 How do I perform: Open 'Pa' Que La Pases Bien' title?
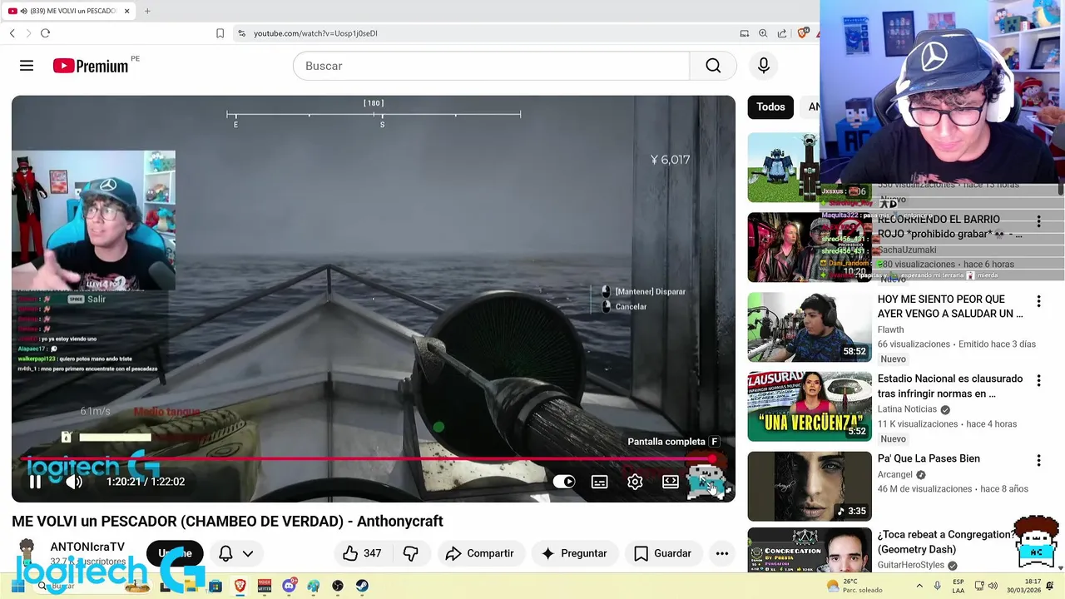pos(929,458)
